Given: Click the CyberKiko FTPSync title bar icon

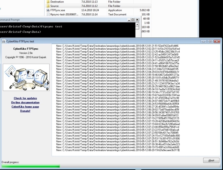Looking at the screenshot, I should click(4, 41).
